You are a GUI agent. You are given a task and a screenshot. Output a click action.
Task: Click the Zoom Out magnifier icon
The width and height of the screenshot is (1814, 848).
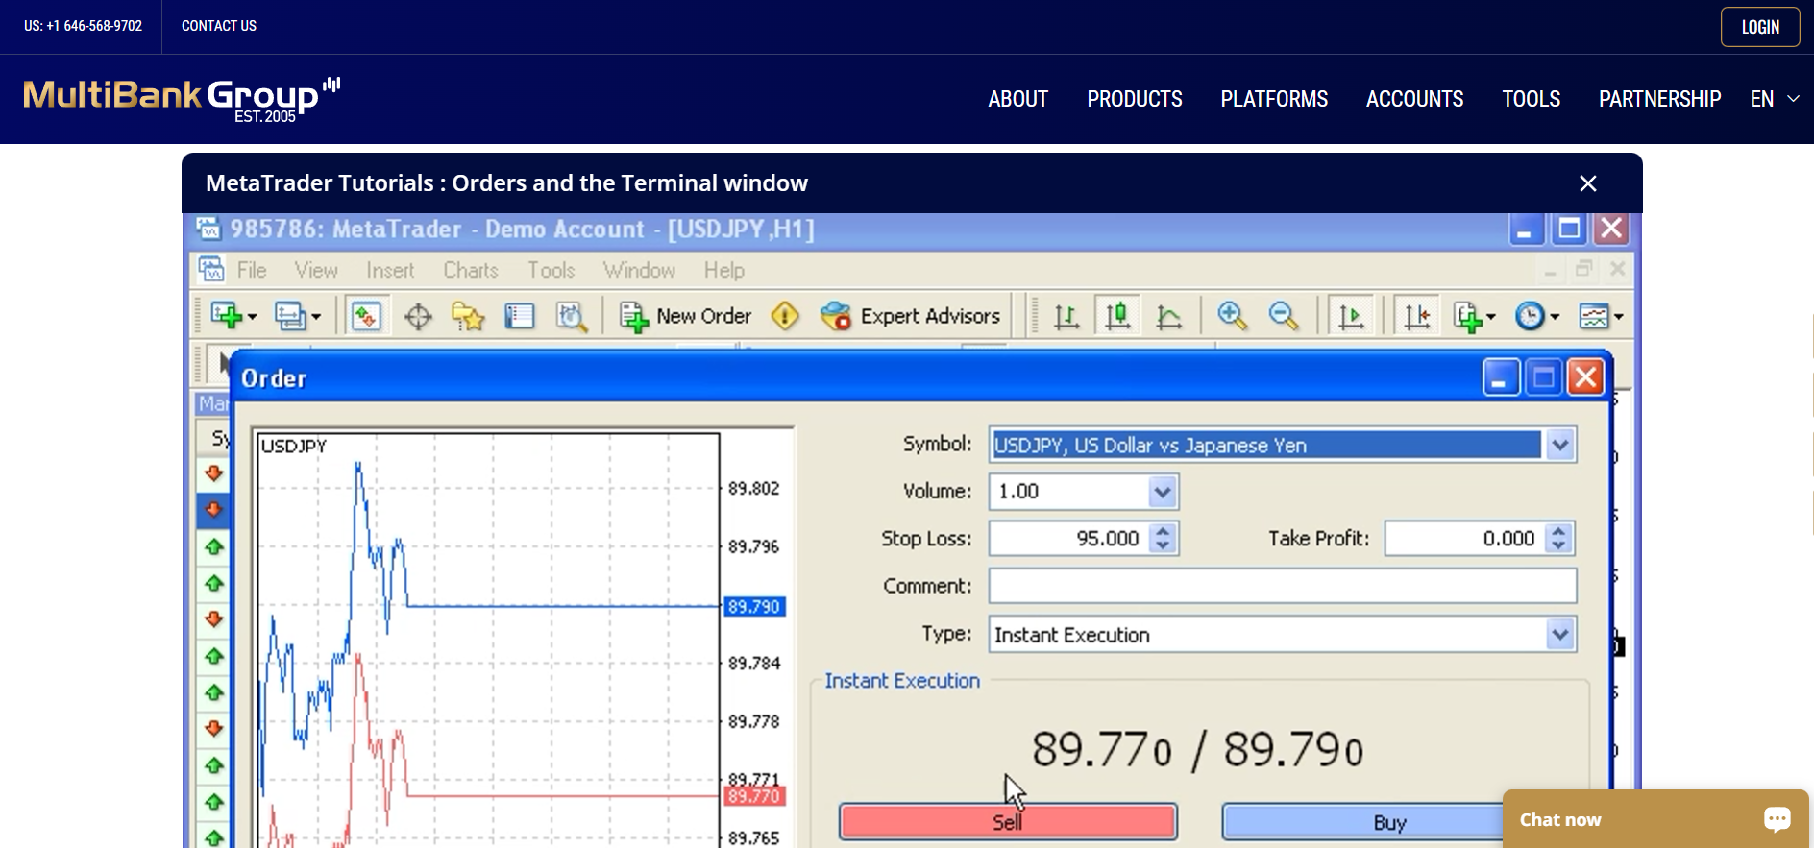click(x=1284, y=316)
